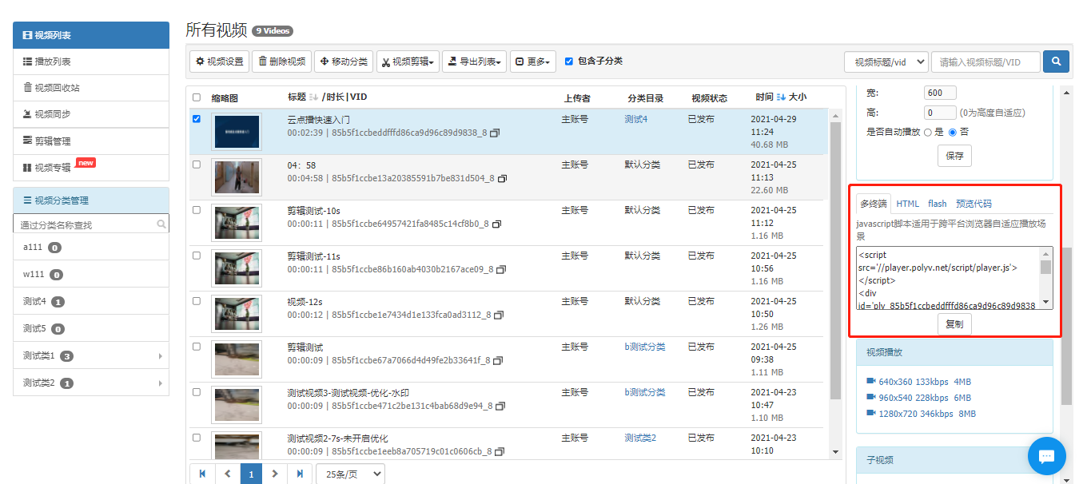Open 25条/页 page size dropdown

tap(350, 474)
